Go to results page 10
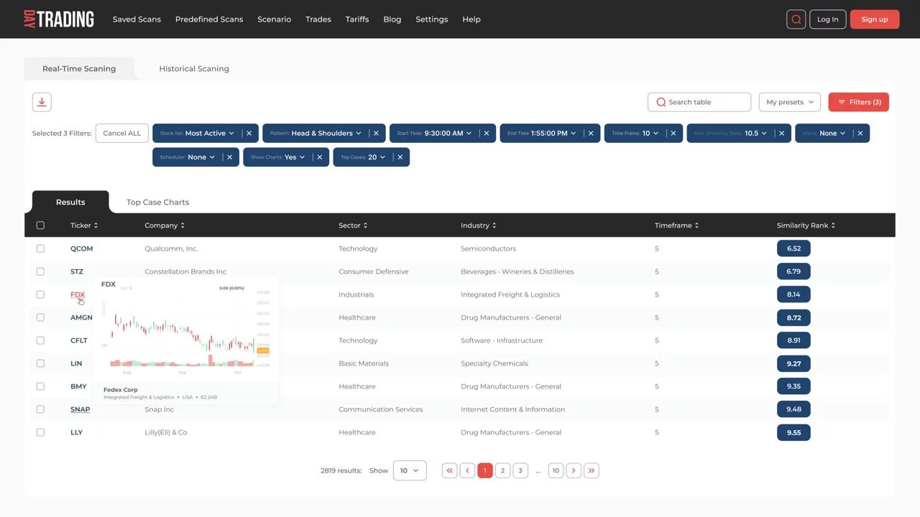920x517 pixels. tap(556, 471)
